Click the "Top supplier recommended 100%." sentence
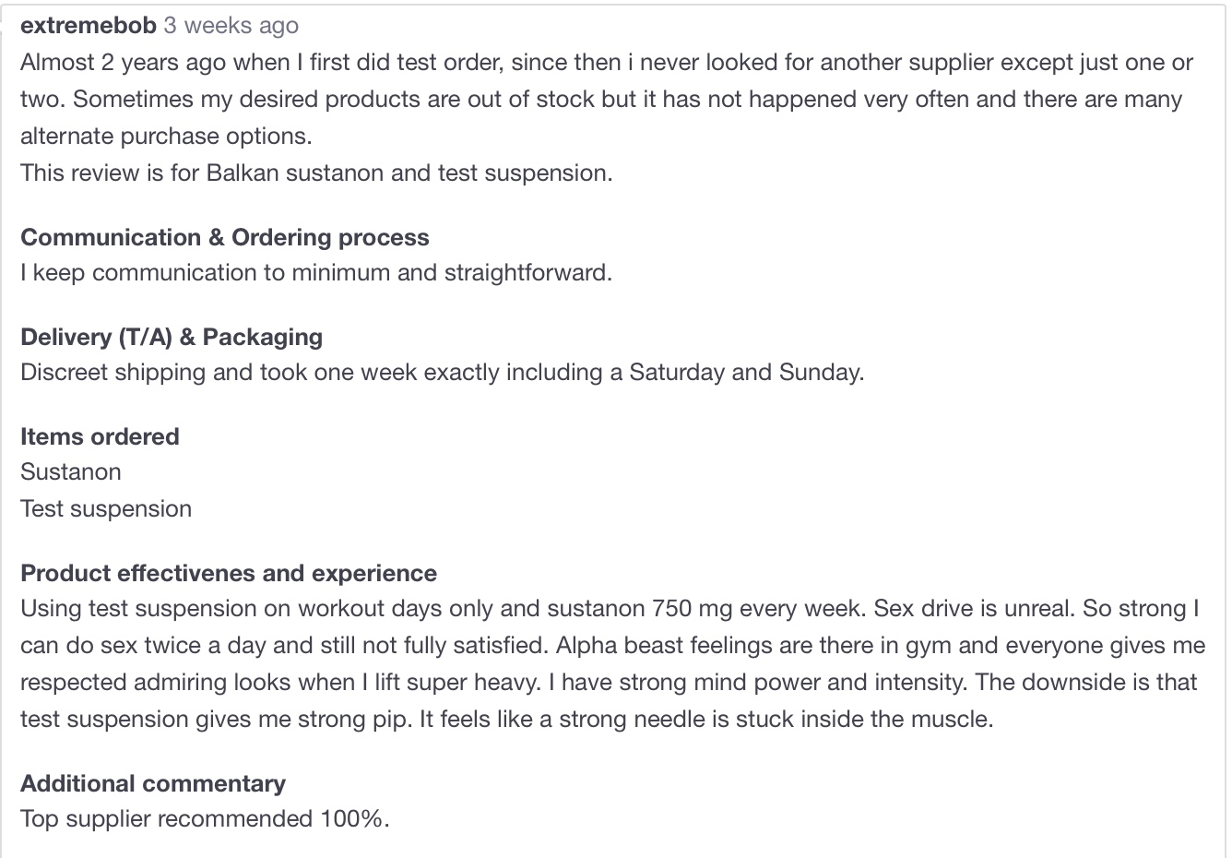 pos(205,818)
